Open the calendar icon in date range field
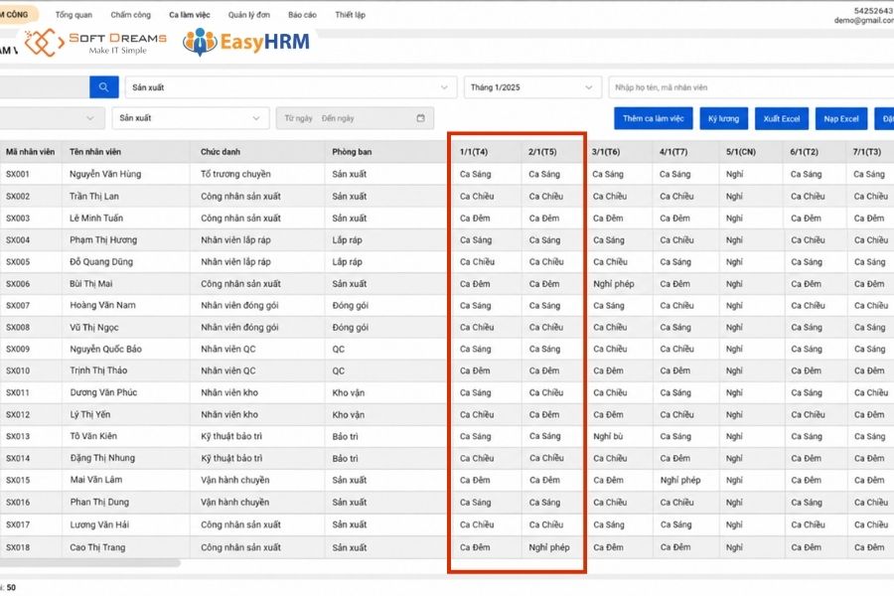This screenshot has height=596, width=894. coord(421,118)
